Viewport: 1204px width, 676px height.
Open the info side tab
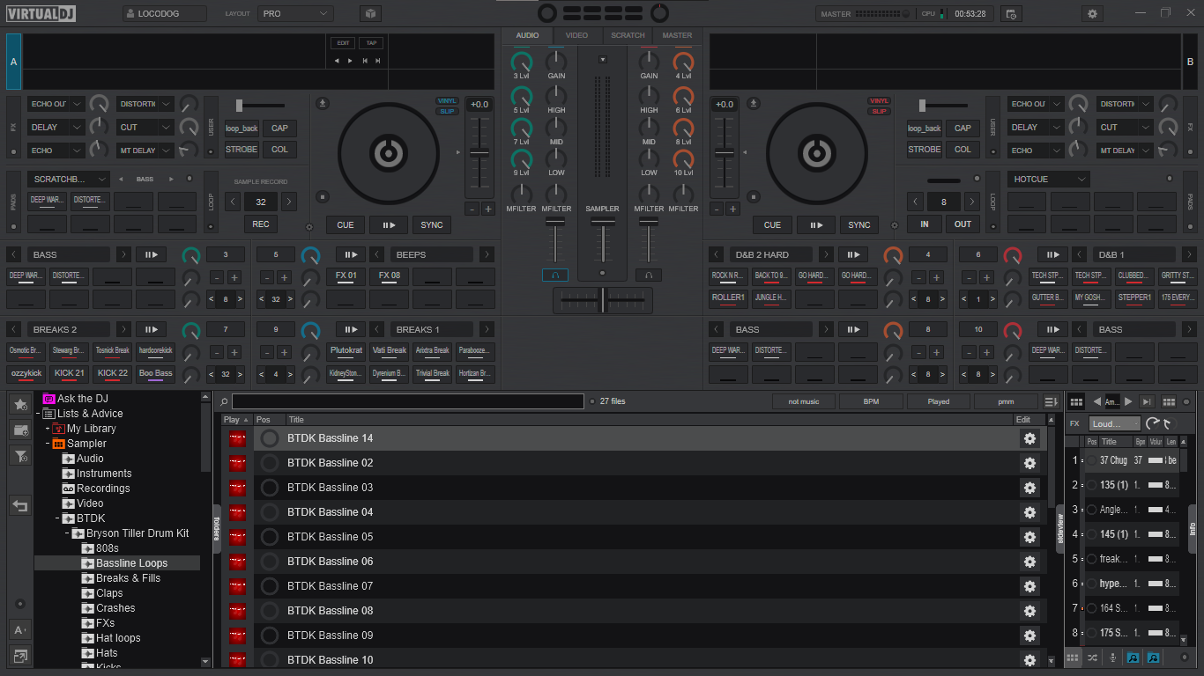(1193, 528)
